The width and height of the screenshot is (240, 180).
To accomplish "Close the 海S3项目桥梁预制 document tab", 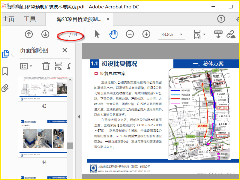I will click(108, 19).
